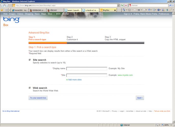
Task: Open the Home button dropdown arrow
Action: pyautogui.click(x=127, y=10)
